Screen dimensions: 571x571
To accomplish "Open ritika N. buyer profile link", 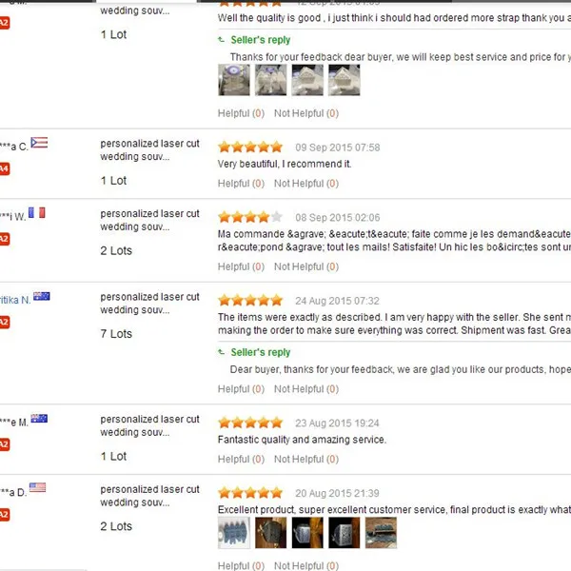I will coord(15,300).
